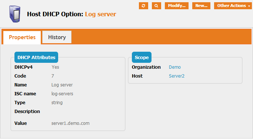
Task: Click the Other Actions caret arrow
Action: click(249, 6)
